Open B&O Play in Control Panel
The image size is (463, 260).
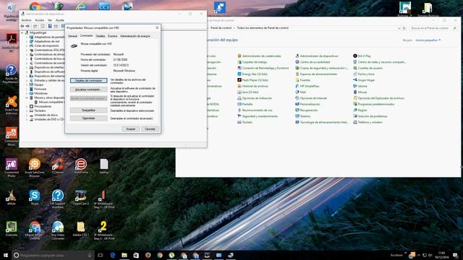coord(362,56)
